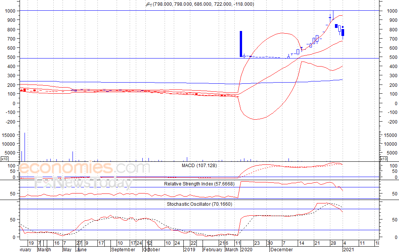
Task: Click the 500 price label on right price axis
Action: (393, 57)
